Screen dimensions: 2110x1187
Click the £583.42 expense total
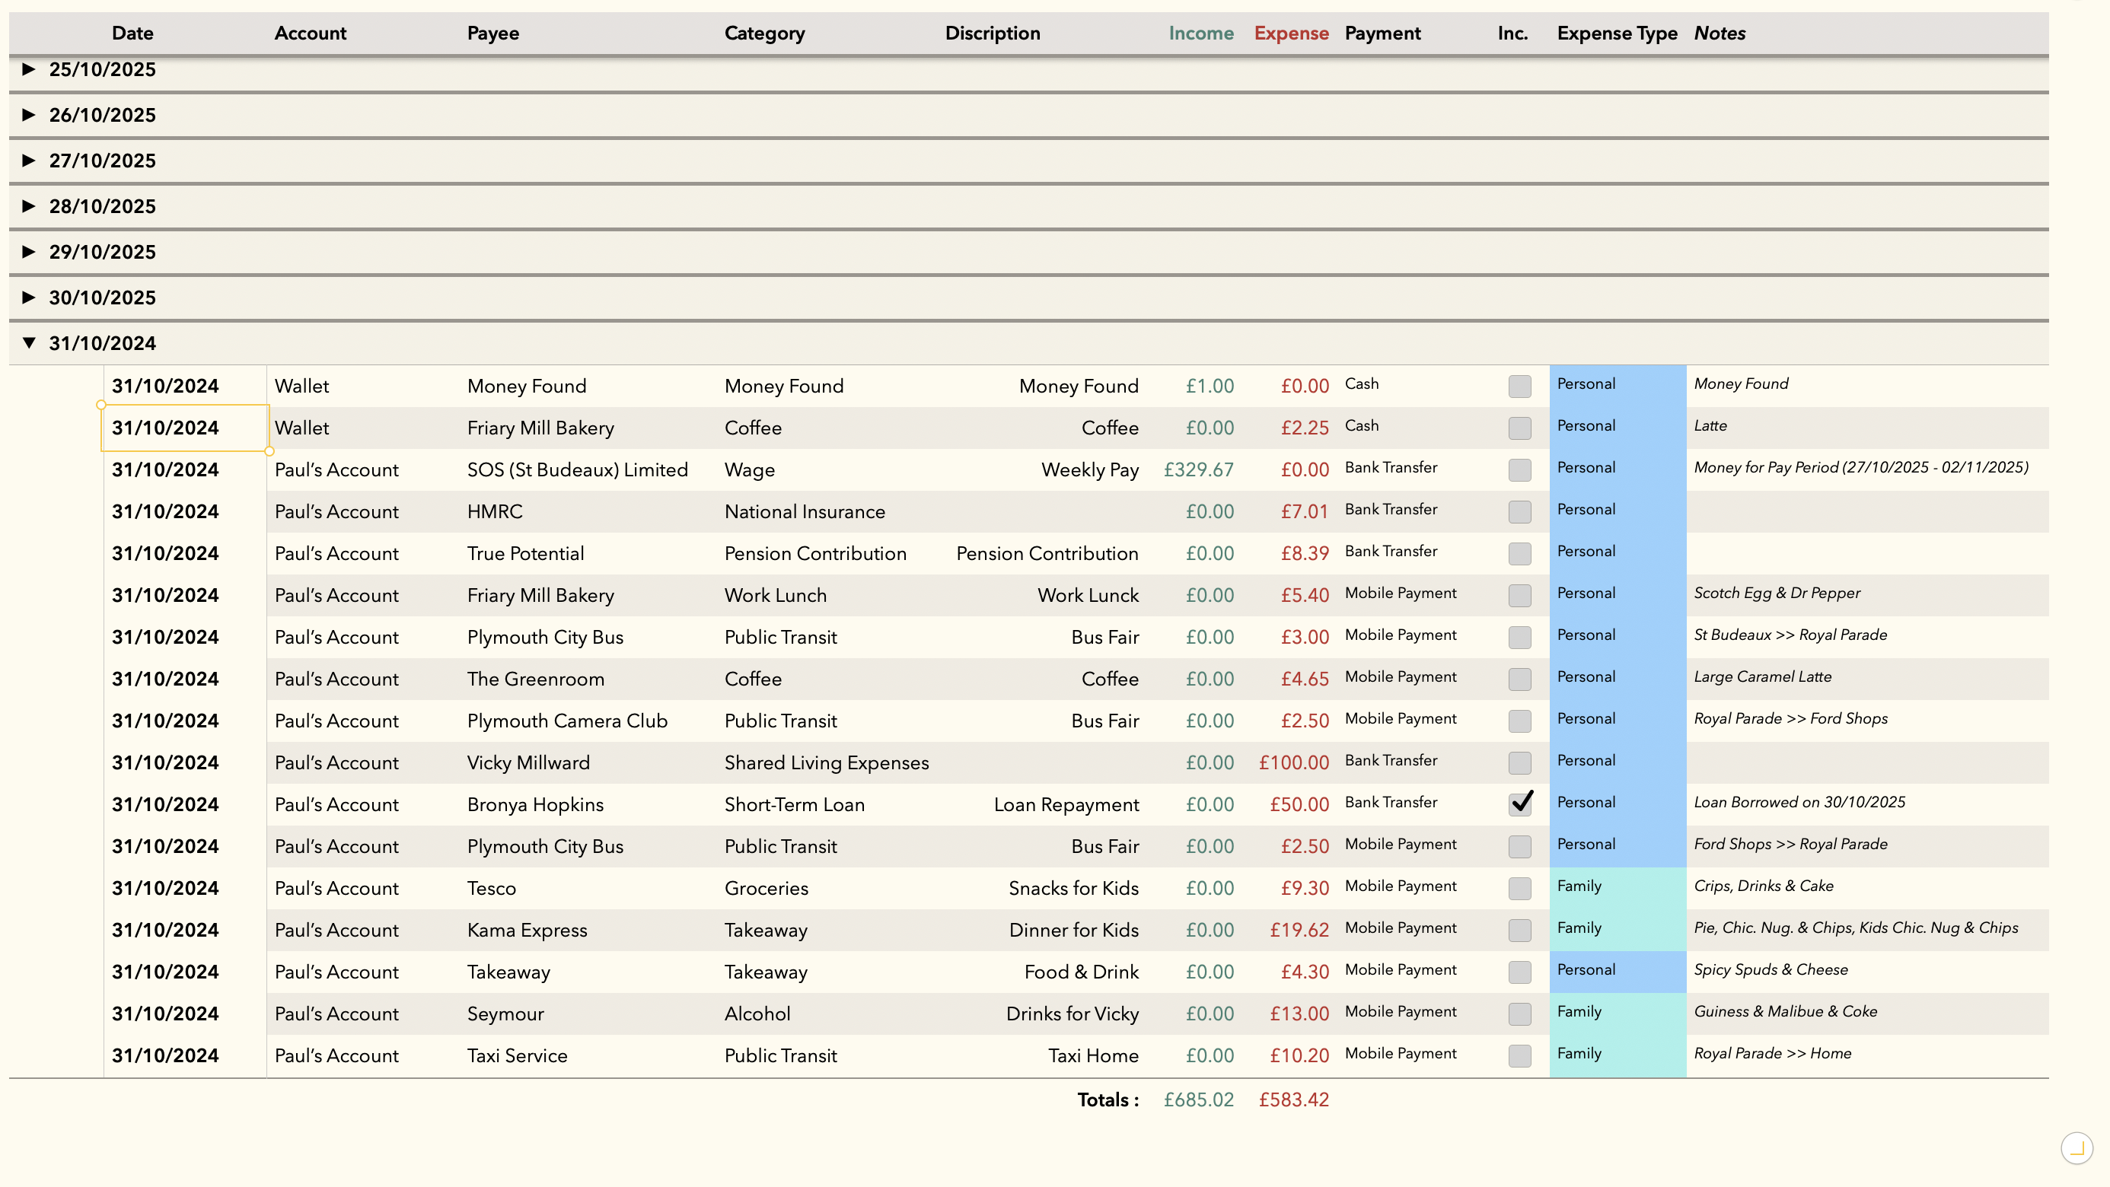[1293, 1100]
